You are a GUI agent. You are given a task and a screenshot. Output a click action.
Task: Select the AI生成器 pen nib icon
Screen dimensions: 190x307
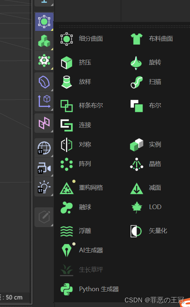[66, 250]
